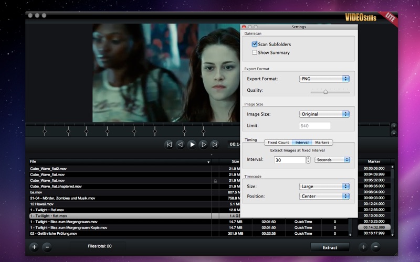
Task: Click the Interval stepper arrows
Action: [308, 160]
